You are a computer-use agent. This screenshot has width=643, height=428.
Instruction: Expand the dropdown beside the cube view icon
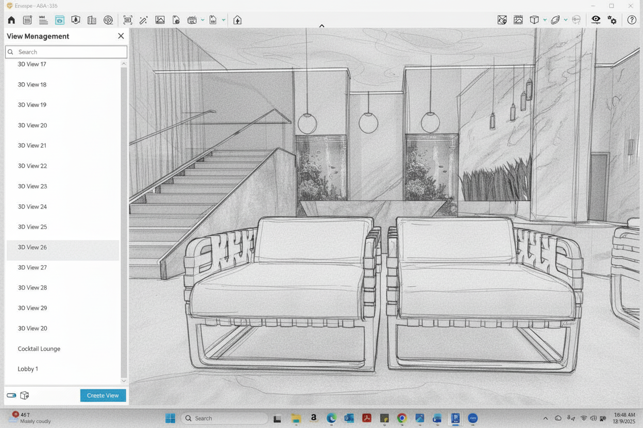(x=545, y=20)
